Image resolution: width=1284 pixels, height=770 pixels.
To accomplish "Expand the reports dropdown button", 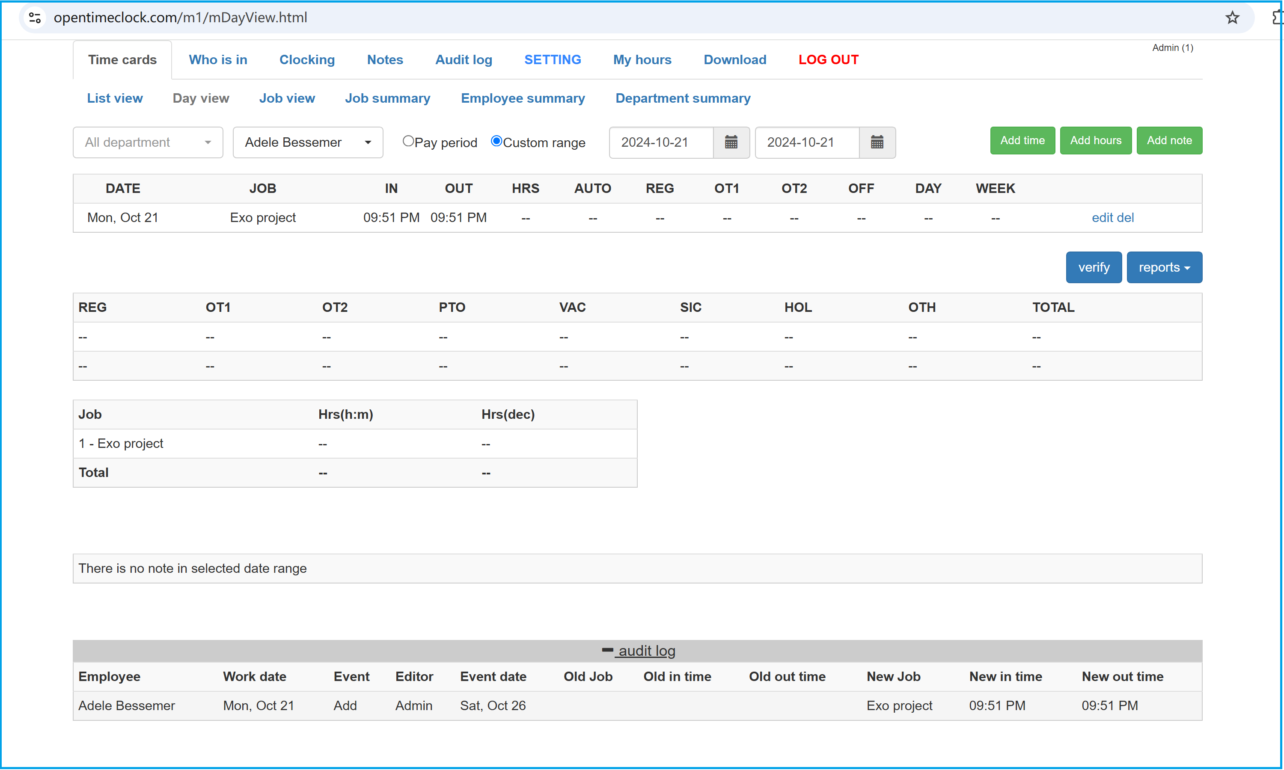I will (1164, 267).
